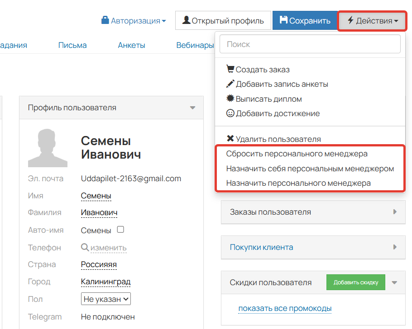Screen dimensions: 412x329
Task: Open показать все промокоды link
Action: pyautogui.click(x=286, y=308)
